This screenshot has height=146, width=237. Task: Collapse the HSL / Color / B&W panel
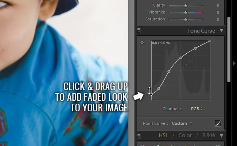tap(221, 135)
